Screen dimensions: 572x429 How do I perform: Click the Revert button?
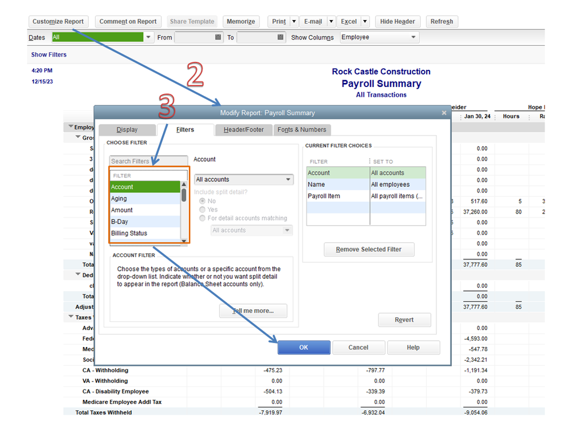click(404, 320)
